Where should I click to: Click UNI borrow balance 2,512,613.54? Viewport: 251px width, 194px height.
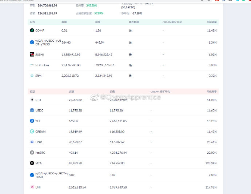pos(77,187)
